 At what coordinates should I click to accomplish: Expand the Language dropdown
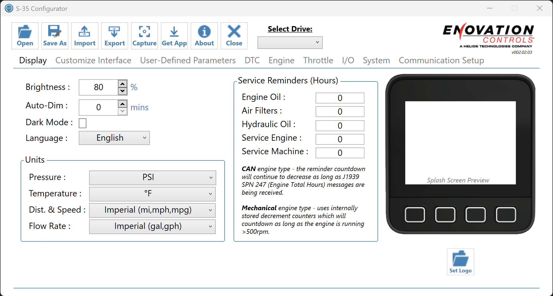tap(114, 138)
